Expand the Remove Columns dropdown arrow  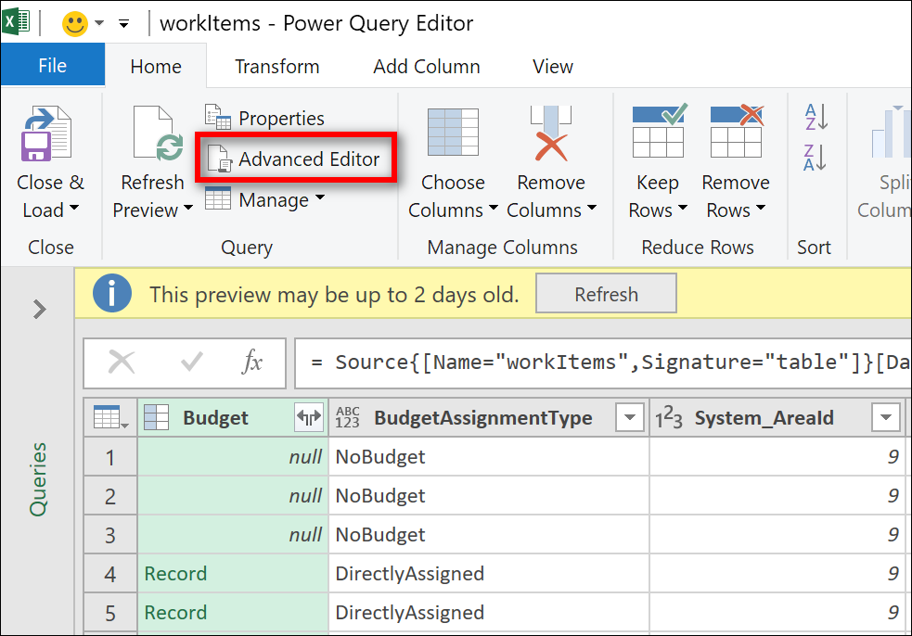click(592, 208)
